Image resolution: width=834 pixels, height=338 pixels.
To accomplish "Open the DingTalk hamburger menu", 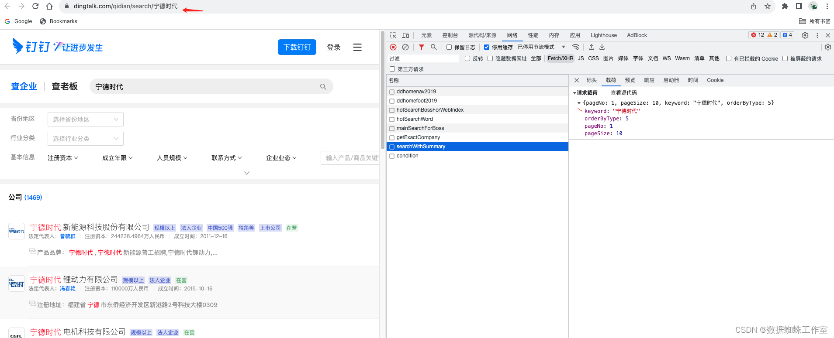I will (357, 47).
